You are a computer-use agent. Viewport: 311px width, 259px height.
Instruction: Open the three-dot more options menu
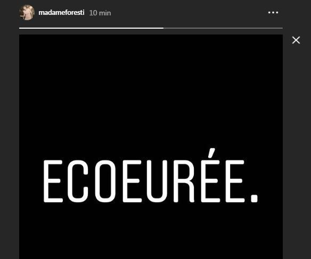pyautogui.click(x=273, y=12)
